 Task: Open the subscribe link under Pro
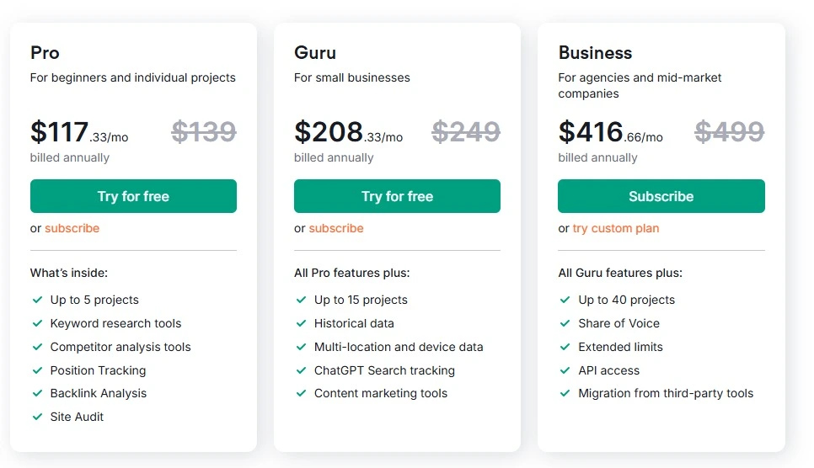click(x=72, y=228)
